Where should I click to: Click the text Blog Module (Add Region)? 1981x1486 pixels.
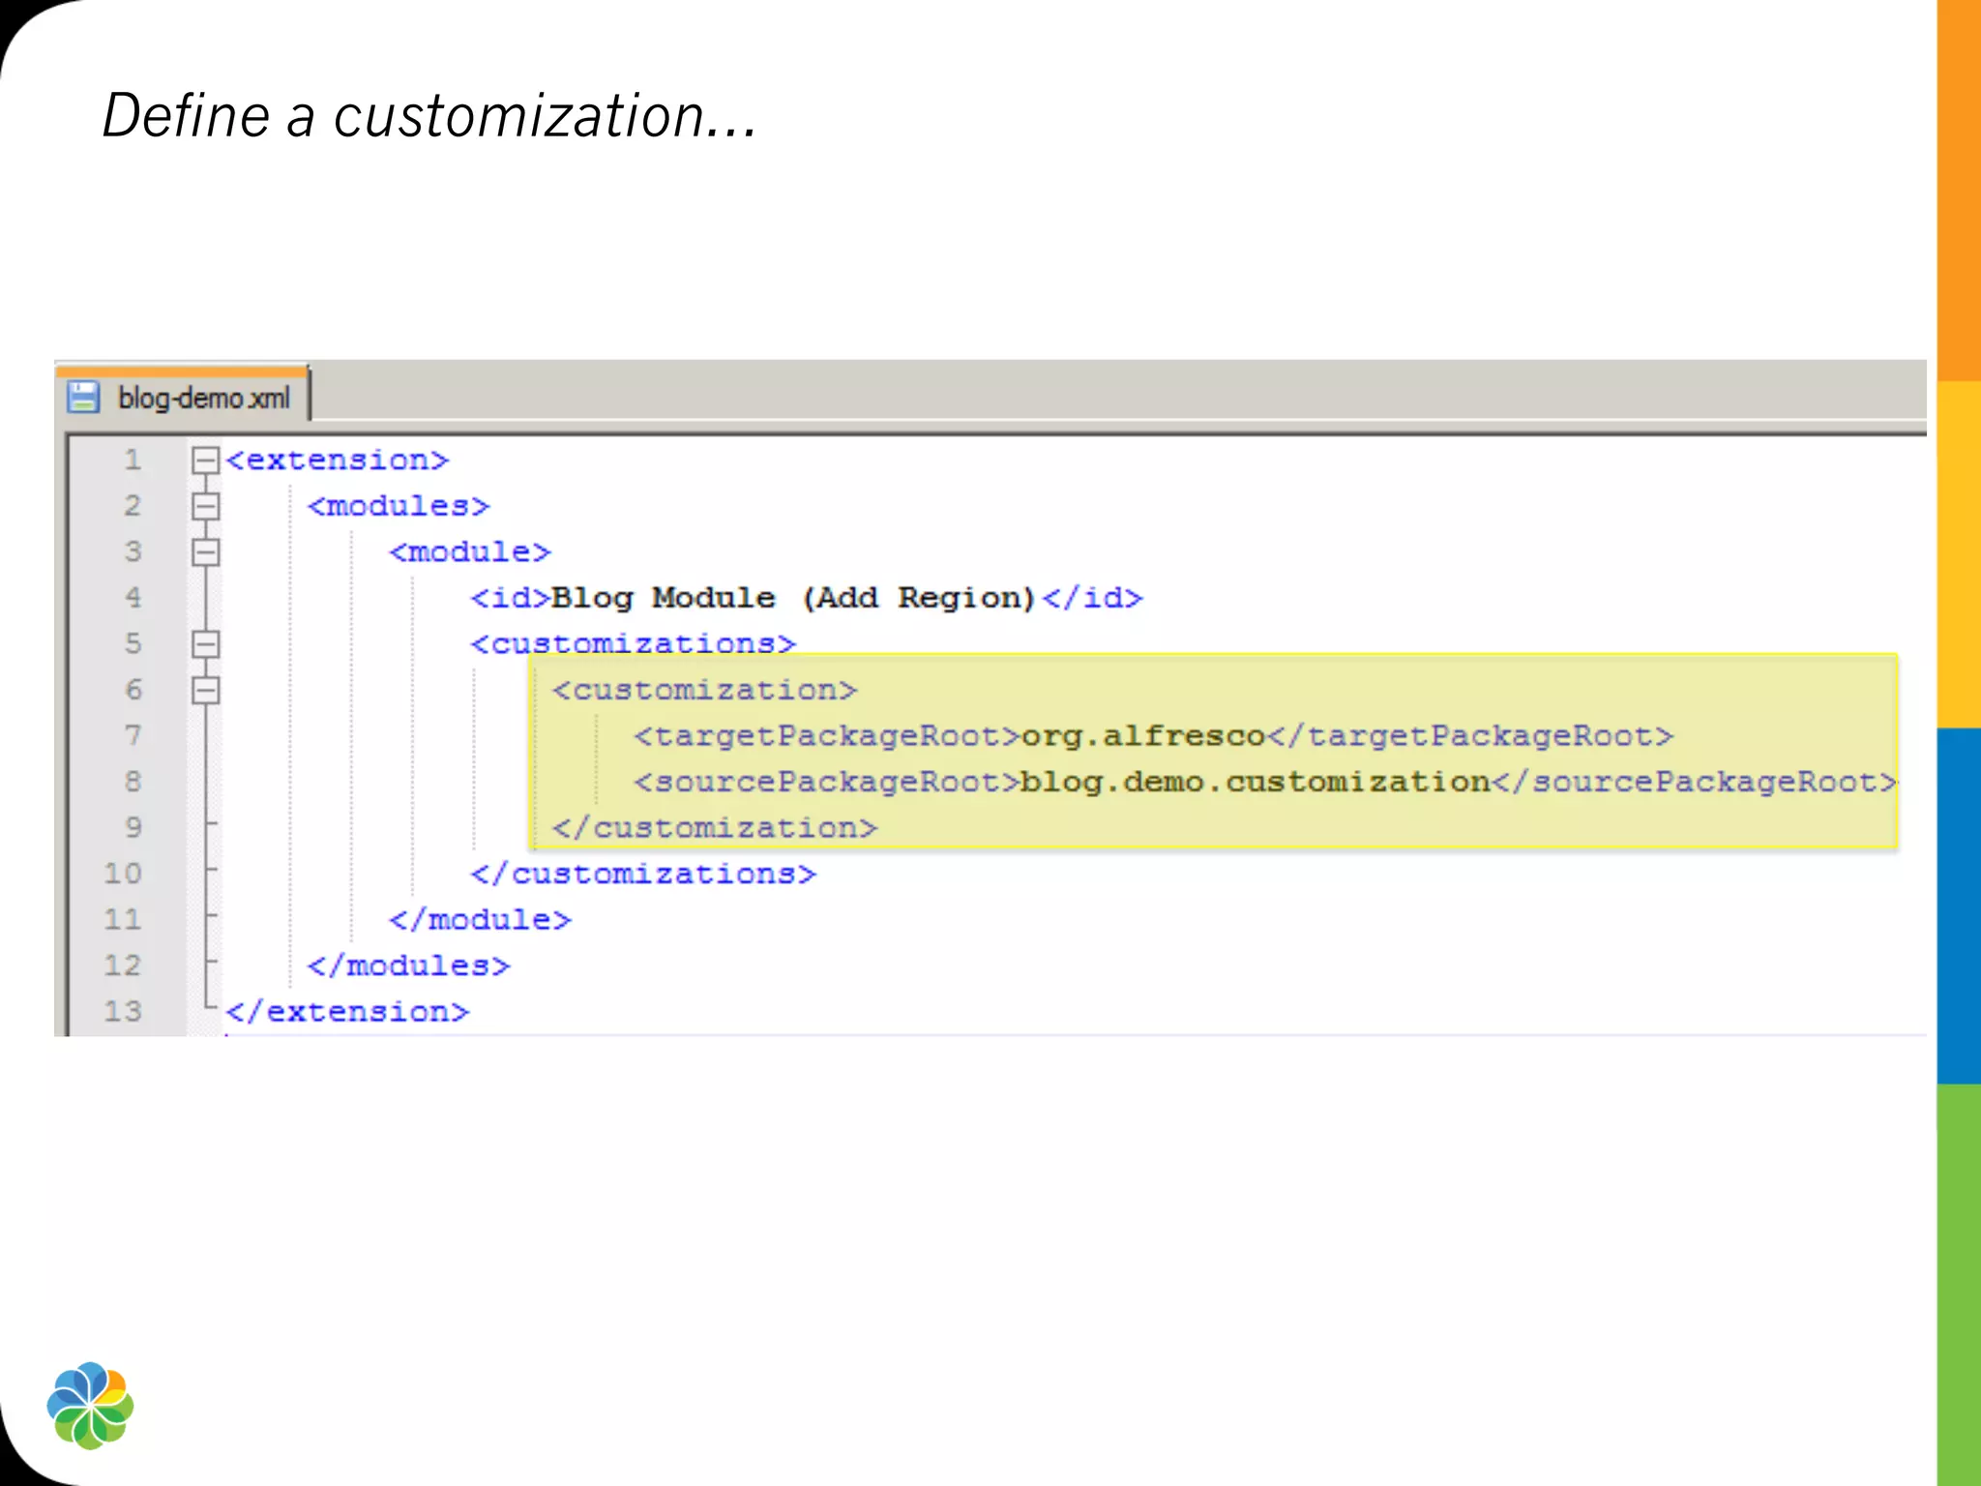[x=793, y=598]
